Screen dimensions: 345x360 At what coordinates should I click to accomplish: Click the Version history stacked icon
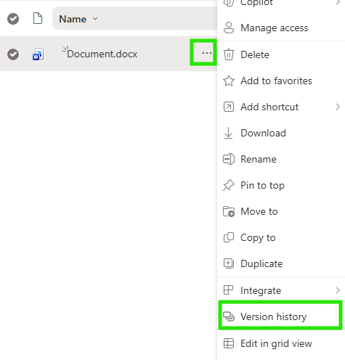coord(229,316)
